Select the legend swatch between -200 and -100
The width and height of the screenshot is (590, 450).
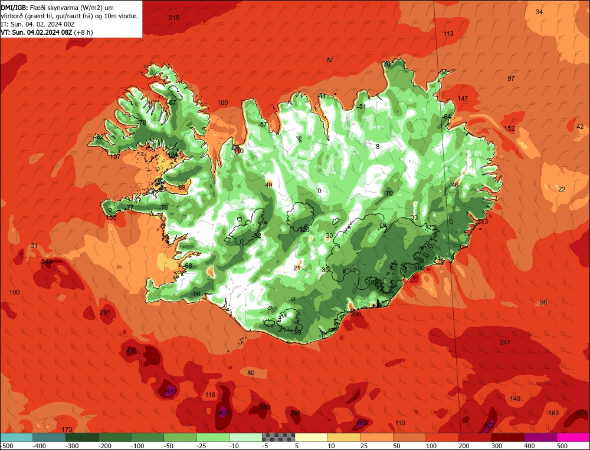pyautogui.click(x=114, y=437)
